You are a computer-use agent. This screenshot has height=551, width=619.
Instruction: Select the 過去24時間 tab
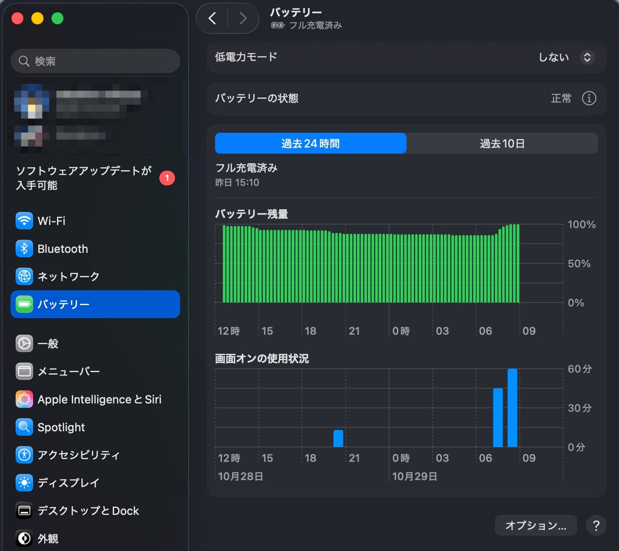310,144
